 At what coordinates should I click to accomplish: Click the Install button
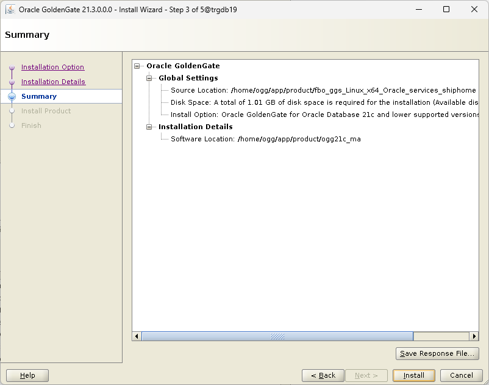414,375
